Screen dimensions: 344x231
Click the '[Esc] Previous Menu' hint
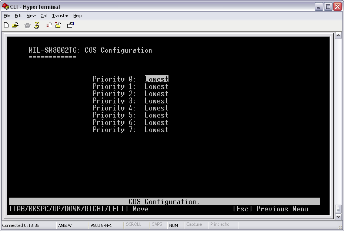click(270, 209)
